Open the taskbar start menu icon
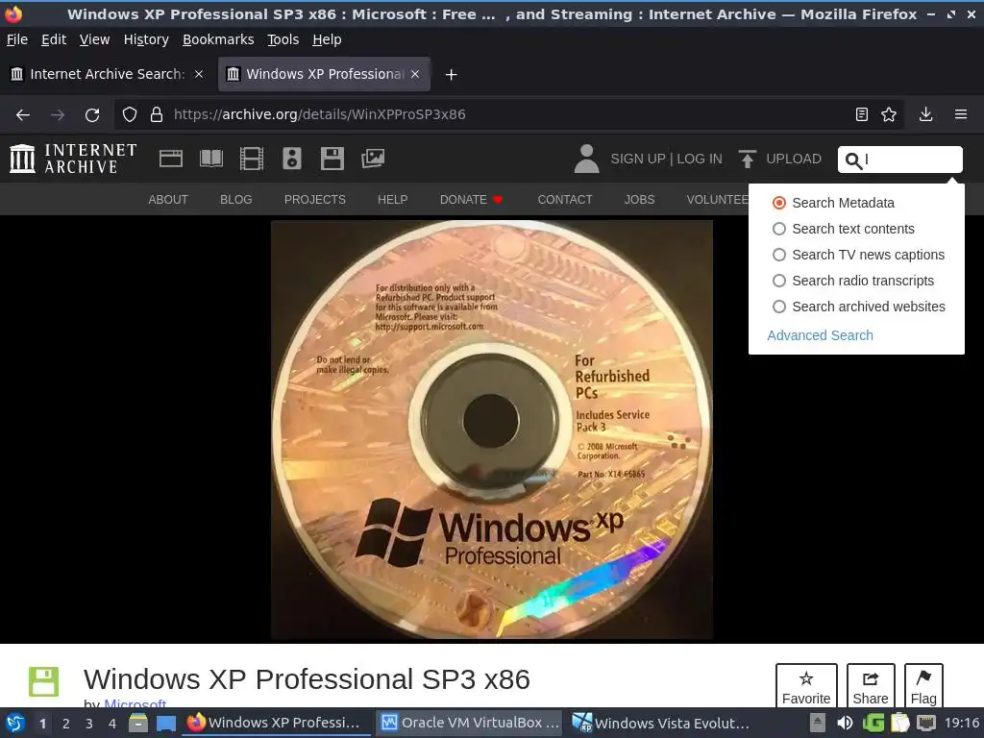Image resolution: width=984 pixels, height=738 pixels. (x=15, y=723)
